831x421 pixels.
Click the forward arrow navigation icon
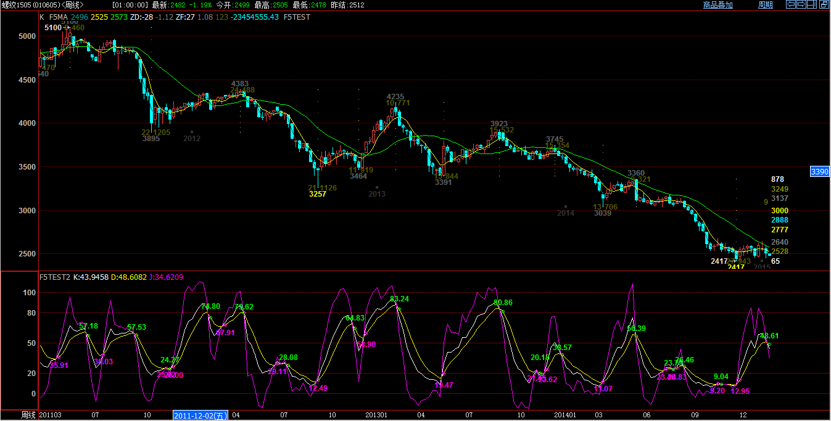point(801,5)
